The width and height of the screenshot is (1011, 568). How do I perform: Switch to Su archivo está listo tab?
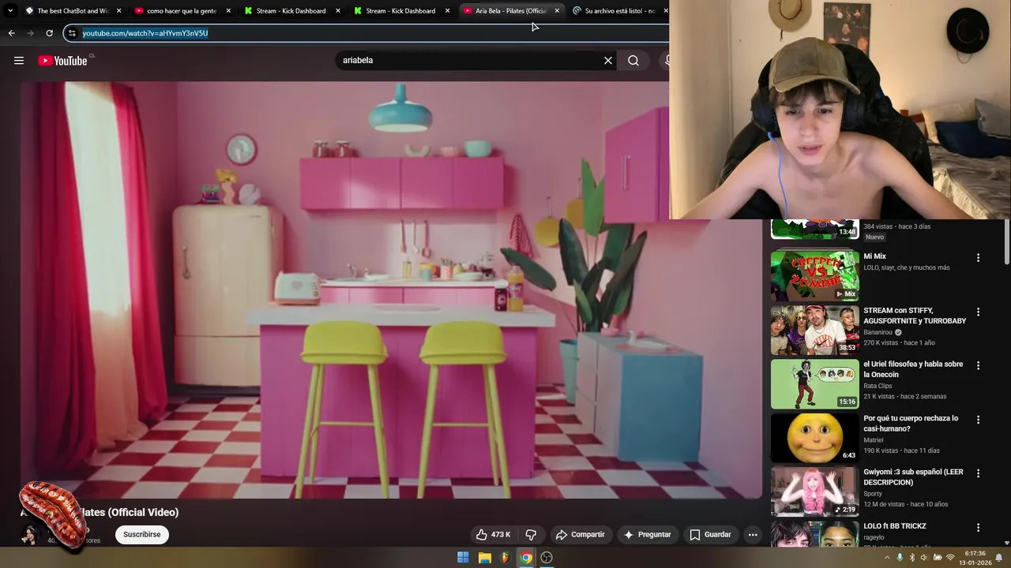pos(618,11)
